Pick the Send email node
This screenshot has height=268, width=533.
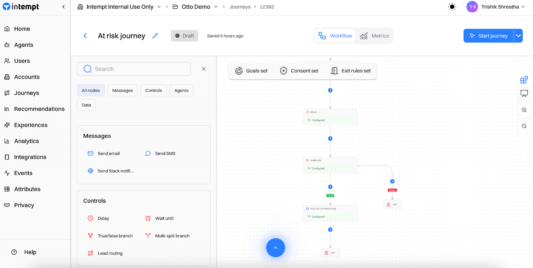[x=104, y=154]
